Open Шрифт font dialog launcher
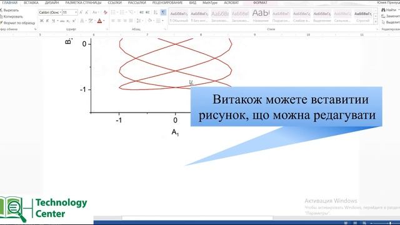This screenshot has width=400, height=225. tap(107, 29)
